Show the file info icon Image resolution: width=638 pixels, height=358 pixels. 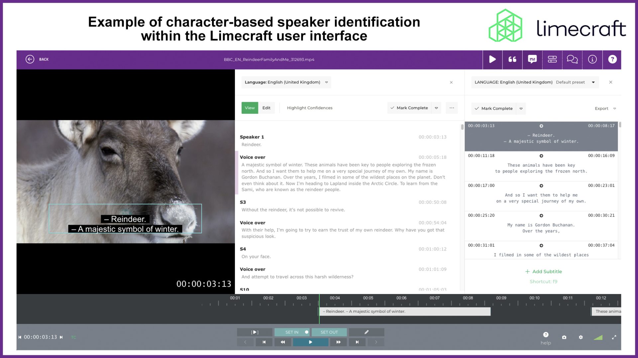click(x=592, y=59)
